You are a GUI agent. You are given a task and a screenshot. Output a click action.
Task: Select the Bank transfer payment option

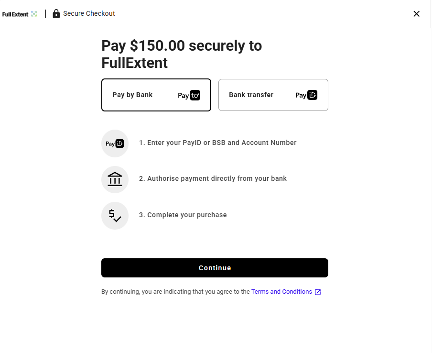coord(273,95)
